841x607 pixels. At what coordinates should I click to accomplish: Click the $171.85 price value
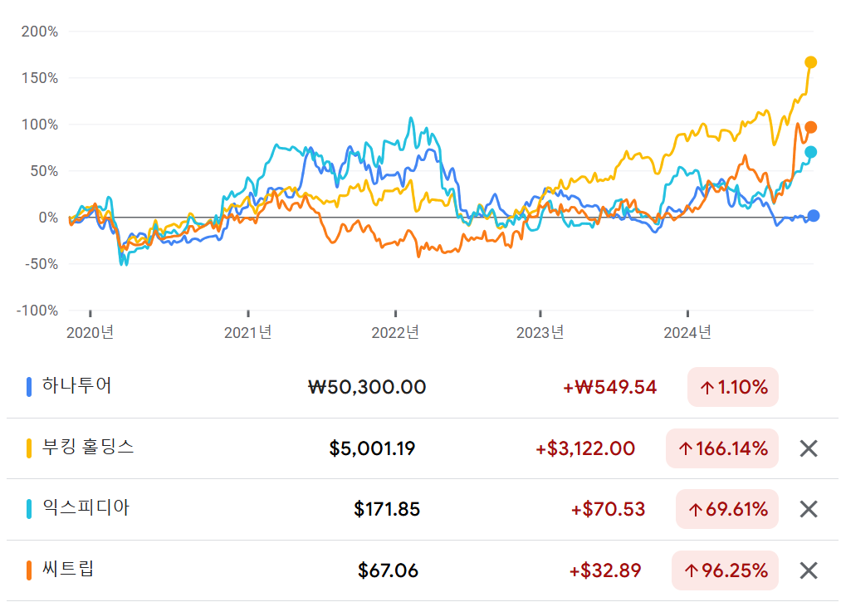pyautogui.click(x=387, y=509)
